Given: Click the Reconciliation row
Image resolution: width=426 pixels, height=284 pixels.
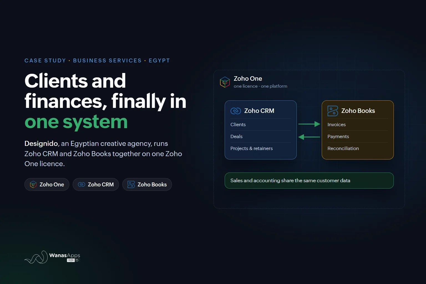Looking at the screenshot, I should (x=357, y=148).
